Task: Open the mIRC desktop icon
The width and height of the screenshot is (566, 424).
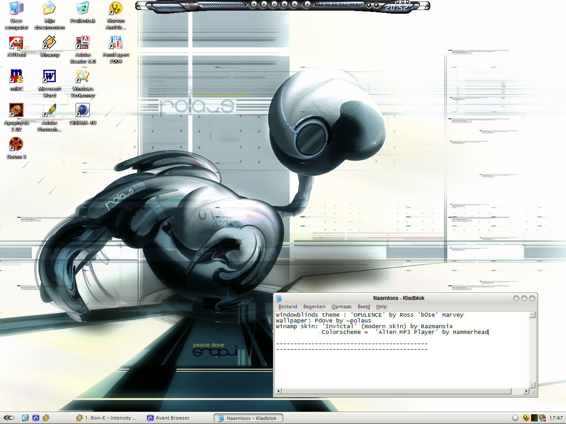Action: click(16, 80)
